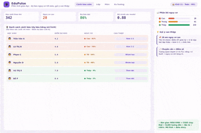Switch to the Lớp tab
201x133 pixels.
point(98,4)
